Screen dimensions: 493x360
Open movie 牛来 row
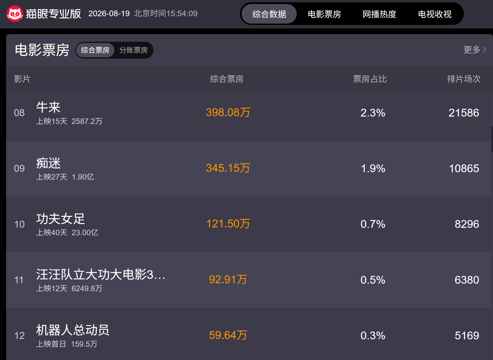249,113
